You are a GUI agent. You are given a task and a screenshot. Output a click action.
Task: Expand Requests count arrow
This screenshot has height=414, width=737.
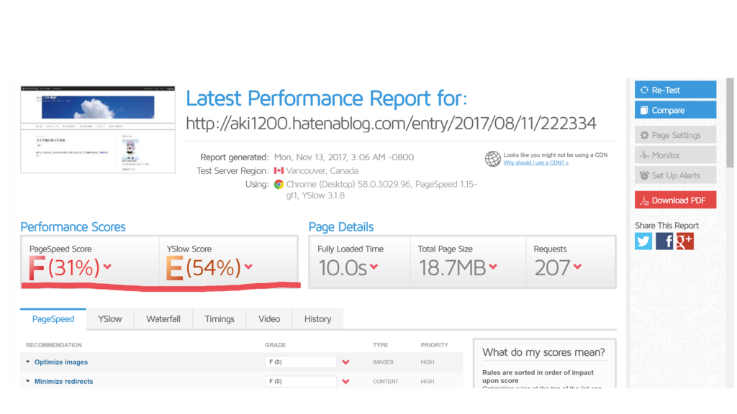pyautogui.click(x=578, y=267)
